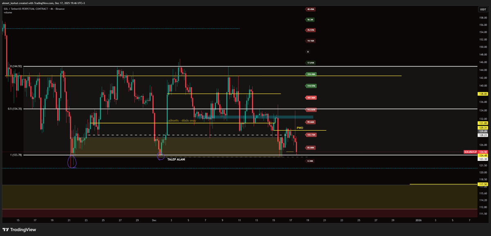Click the 40.49M volume profile label
This screenshot has height=236, width=491.
[x=310, y=9]
